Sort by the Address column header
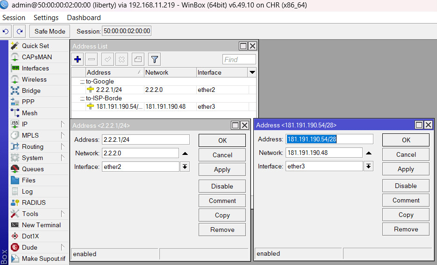This screenshot has width=437, height=265. point(115,72)
